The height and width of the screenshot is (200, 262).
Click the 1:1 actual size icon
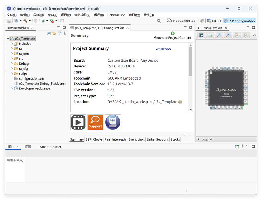[x=237, y=35]
